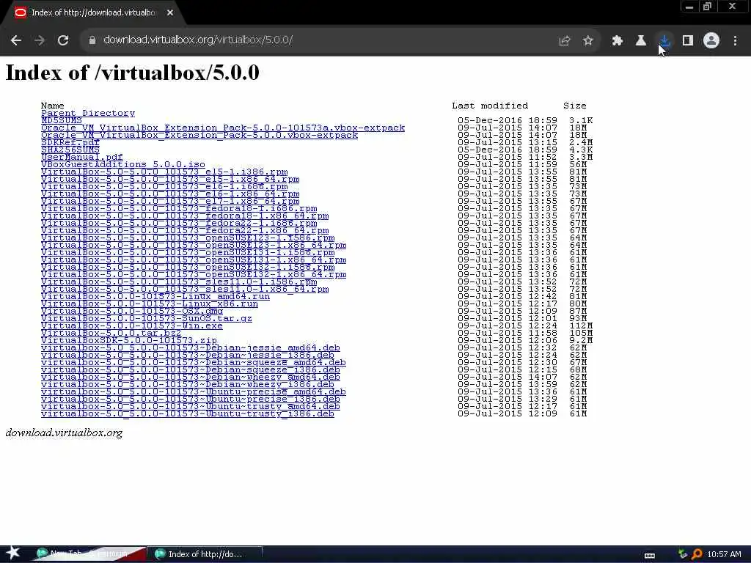The width and height of the screenshot is (751, 563).
Task: Download Extension Pack 5.0.0-101573a vbox-extpack
Action: (223, 128)
